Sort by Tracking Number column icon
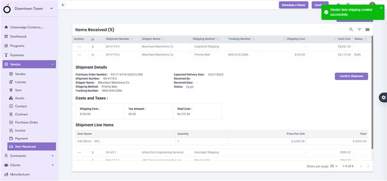387x181 pixels. point(253,39)
